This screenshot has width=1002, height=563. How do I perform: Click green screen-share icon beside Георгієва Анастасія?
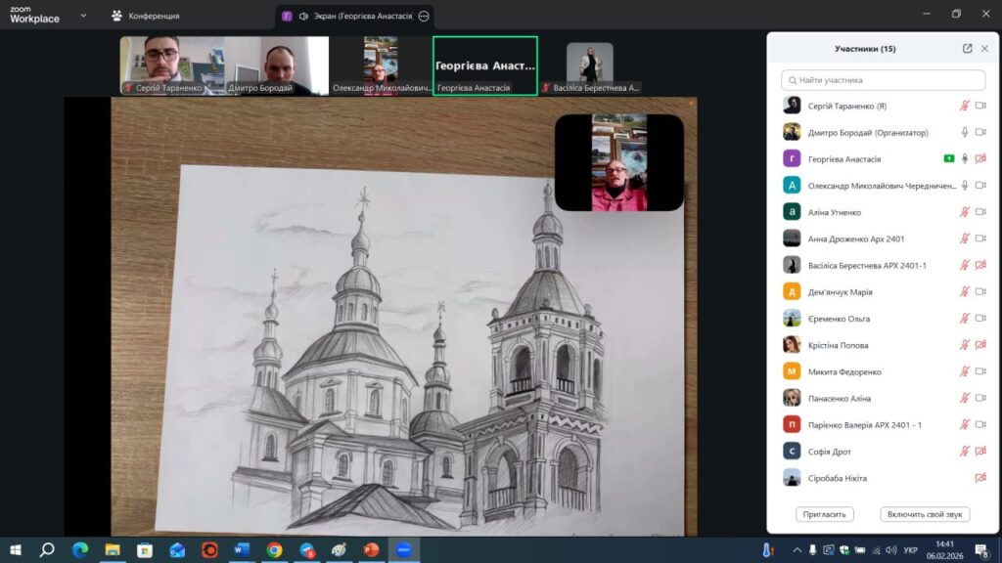pos(948,158)
